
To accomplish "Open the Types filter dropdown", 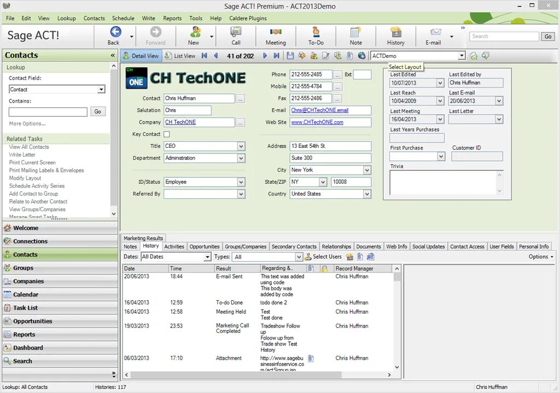I will pos(299,257).
